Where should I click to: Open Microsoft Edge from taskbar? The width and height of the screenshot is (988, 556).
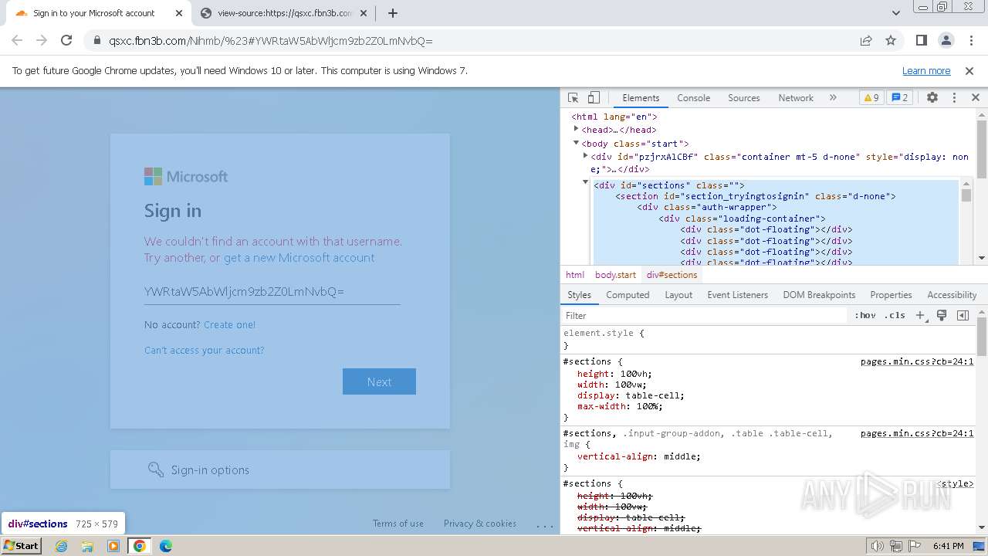[165, 546]
